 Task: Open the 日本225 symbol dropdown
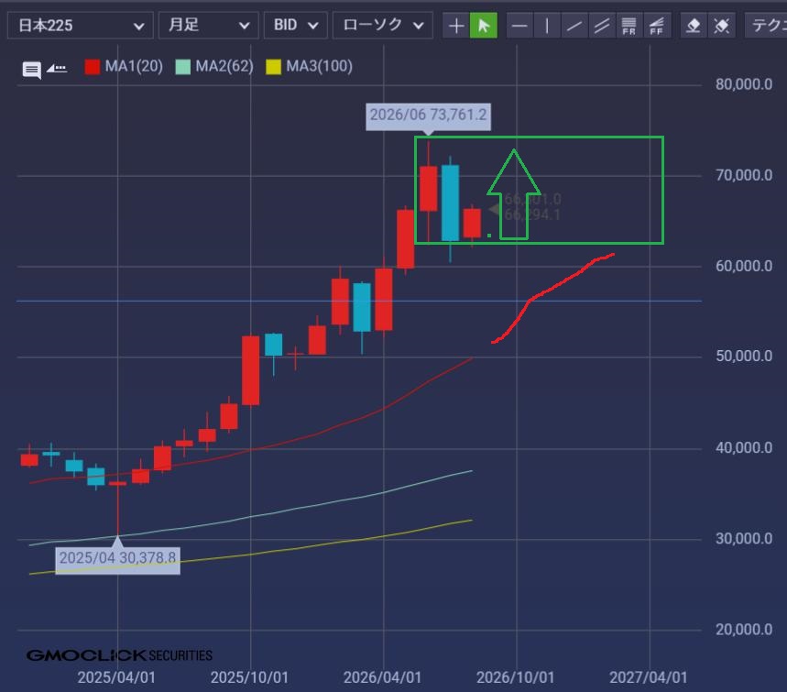pos(81,26)
